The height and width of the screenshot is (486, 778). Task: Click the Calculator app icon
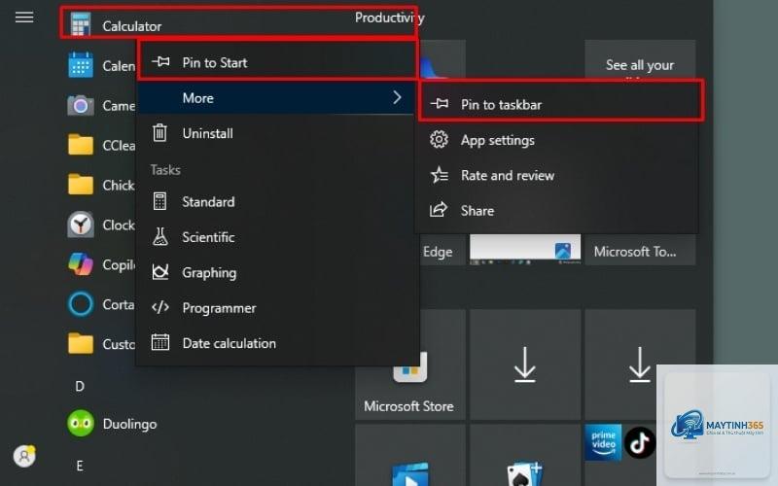81,25
